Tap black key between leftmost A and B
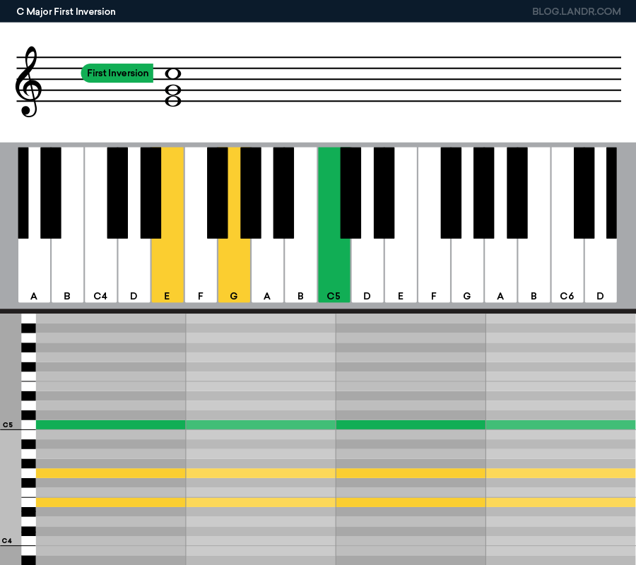The height and width of the screenshot is (565, 636). (51, 193)
